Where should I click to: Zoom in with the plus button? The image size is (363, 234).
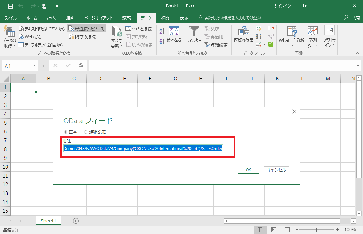pyautogui.click(x=337, y=230)
